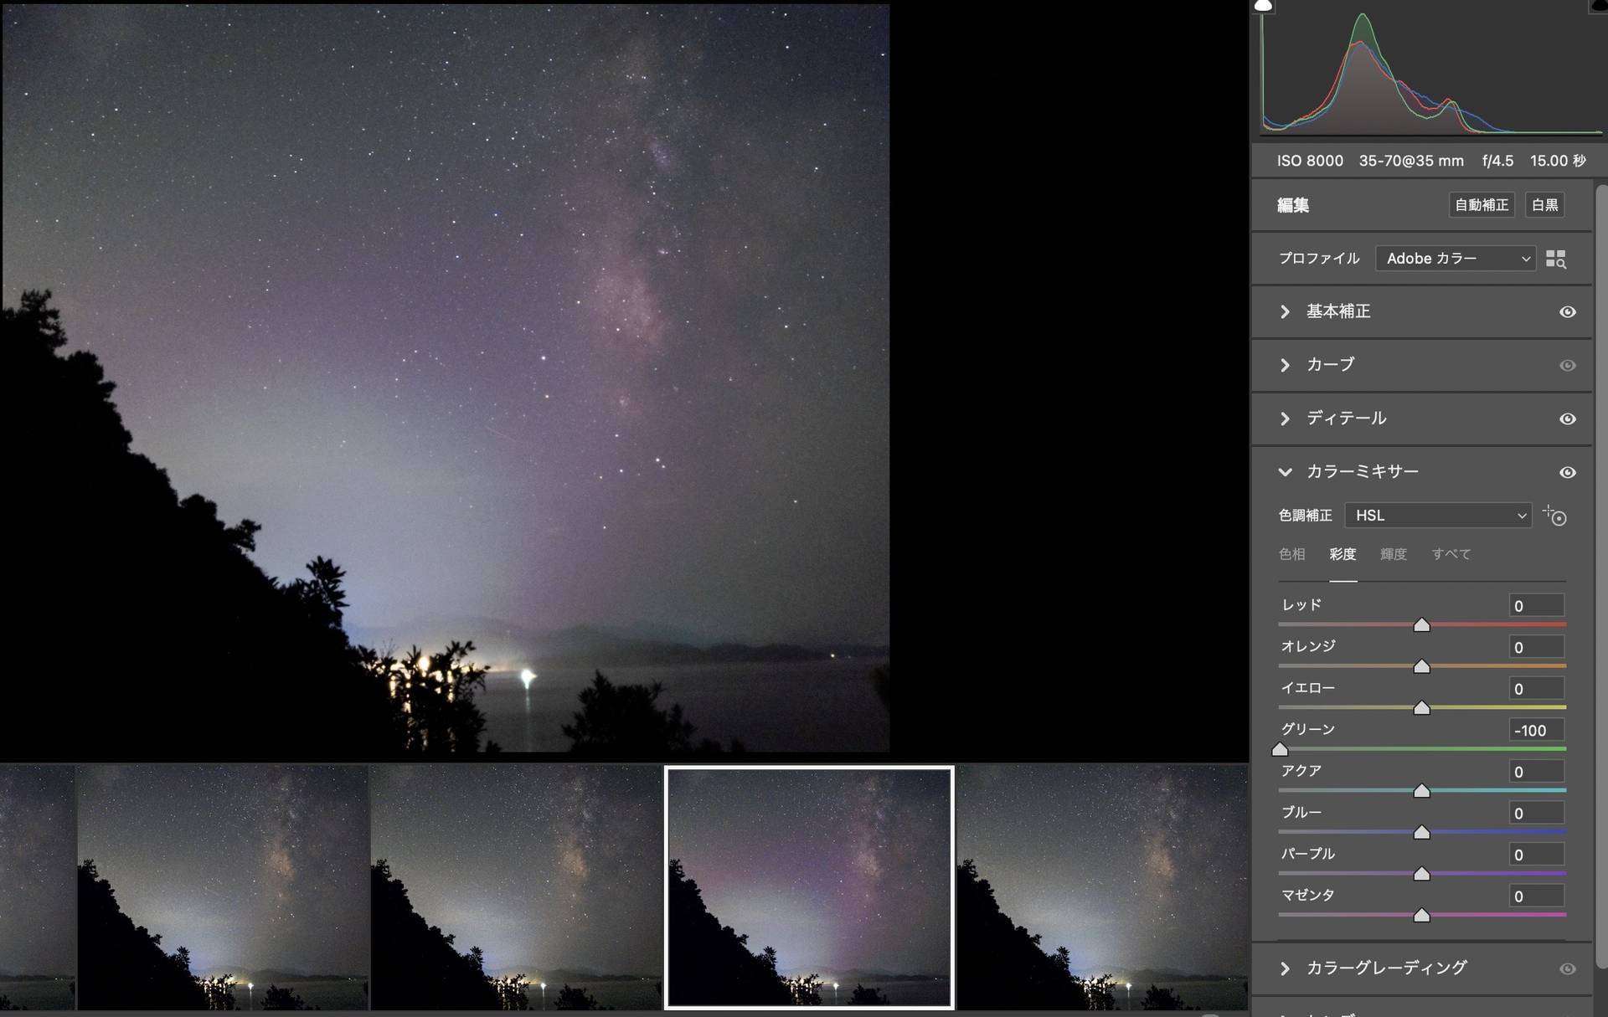Switch to the 彩度 tab
The width and height of the screenshot is (1608, 1017).
pos(1343,554)
